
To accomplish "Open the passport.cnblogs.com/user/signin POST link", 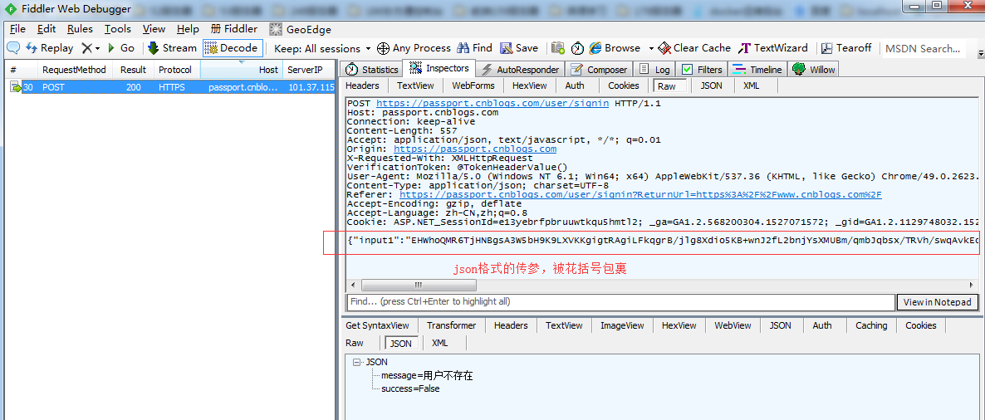I will pyautogui.click(x=492, y=103).
